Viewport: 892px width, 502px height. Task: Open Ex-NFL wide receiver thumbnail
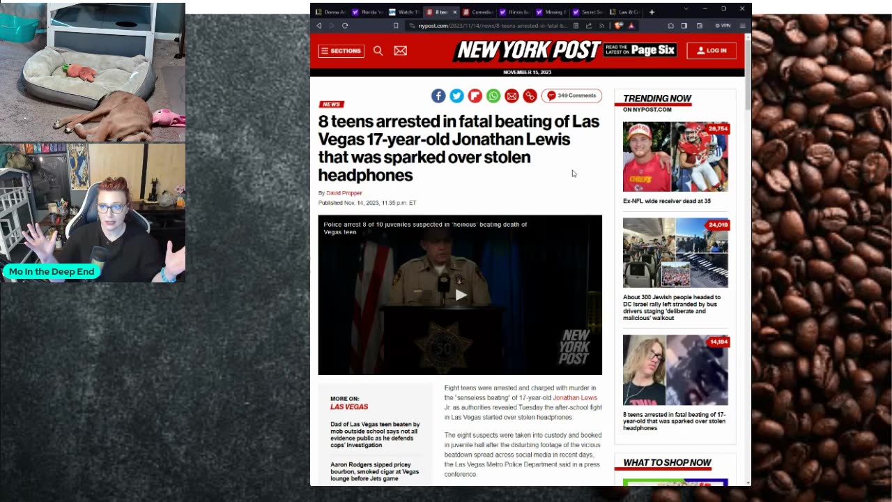tap(675, 157)
